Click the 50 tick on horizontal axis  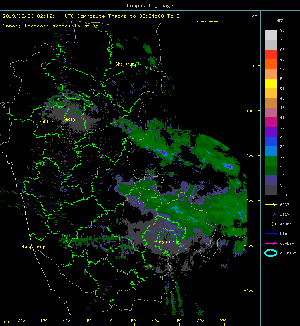tap(133, 321)
